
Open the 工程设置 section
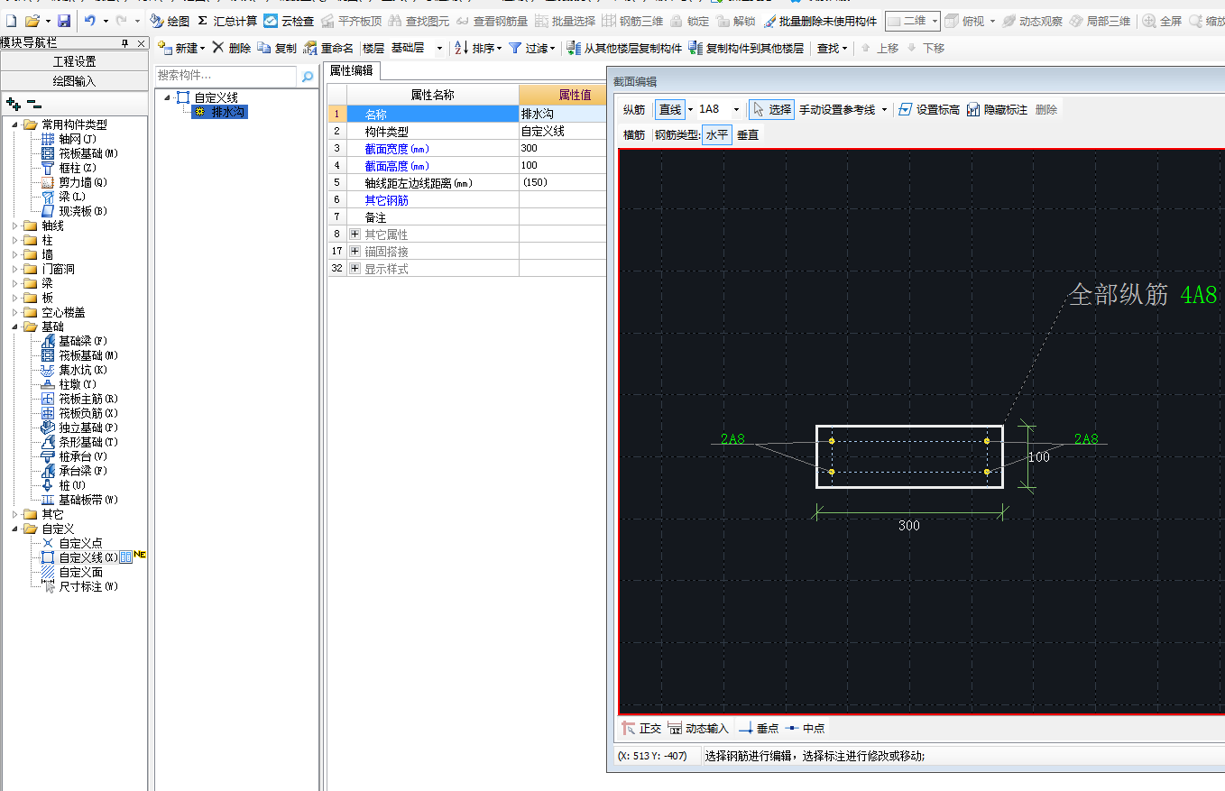coord(74,61)
